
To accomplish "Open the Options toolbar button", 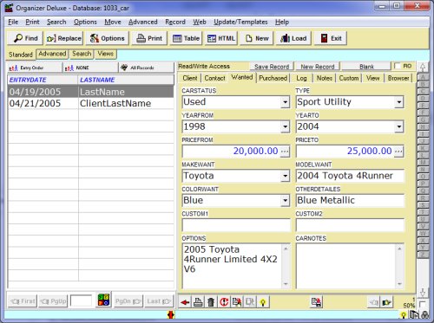I will 107,38.
